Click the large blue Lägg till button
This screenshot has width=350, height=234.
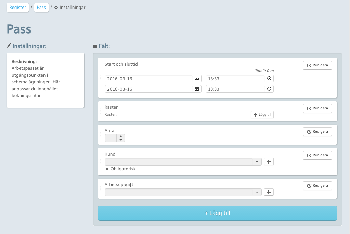217,213
